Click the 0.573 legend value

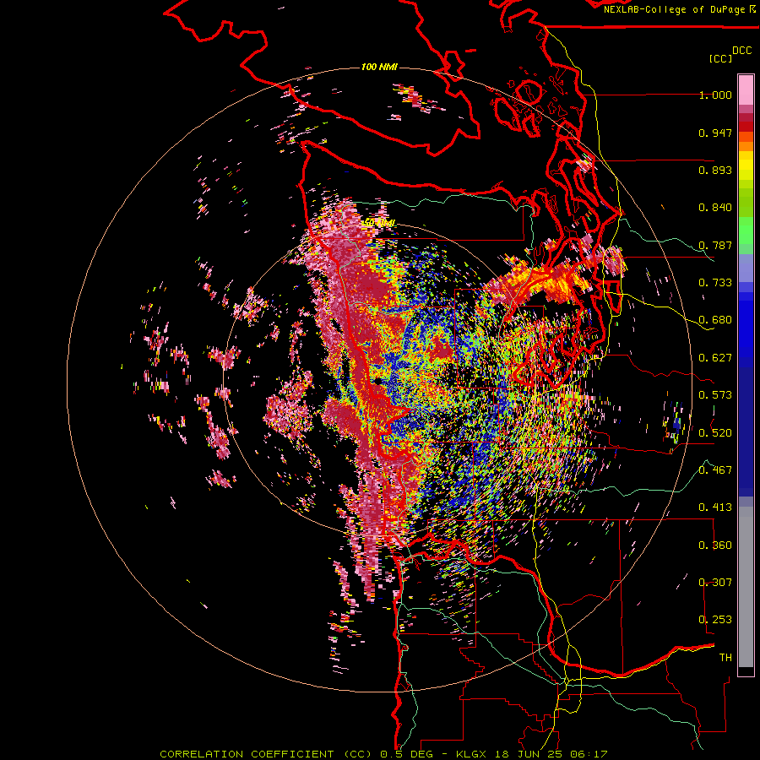715,395
